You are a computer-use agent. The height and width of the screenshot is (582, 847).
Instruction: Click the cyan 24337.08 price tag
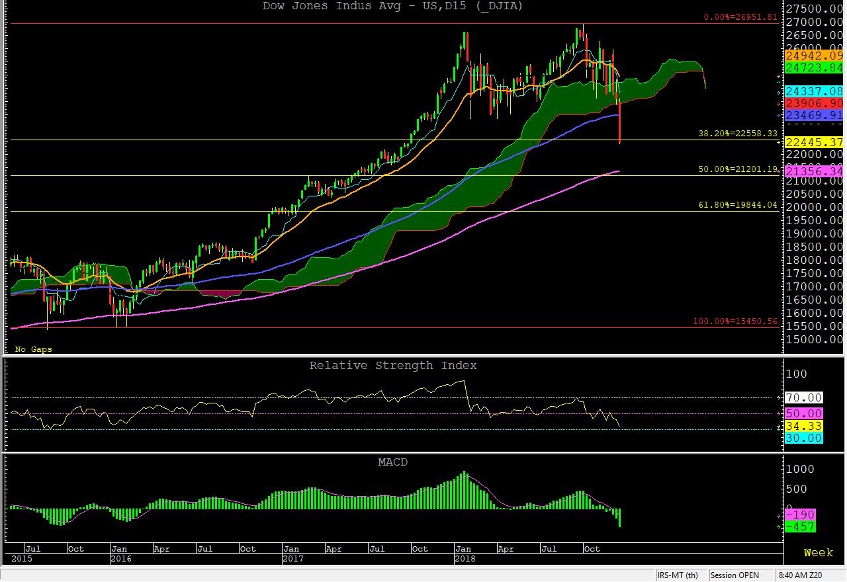click(813, 91)
